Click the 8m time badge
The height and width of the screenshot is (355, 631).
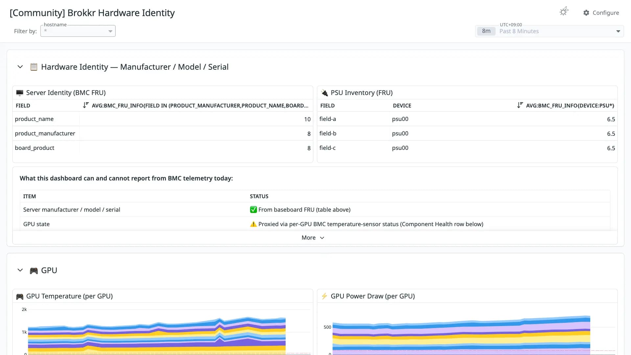pyautogui.click(x=486, y=31)
